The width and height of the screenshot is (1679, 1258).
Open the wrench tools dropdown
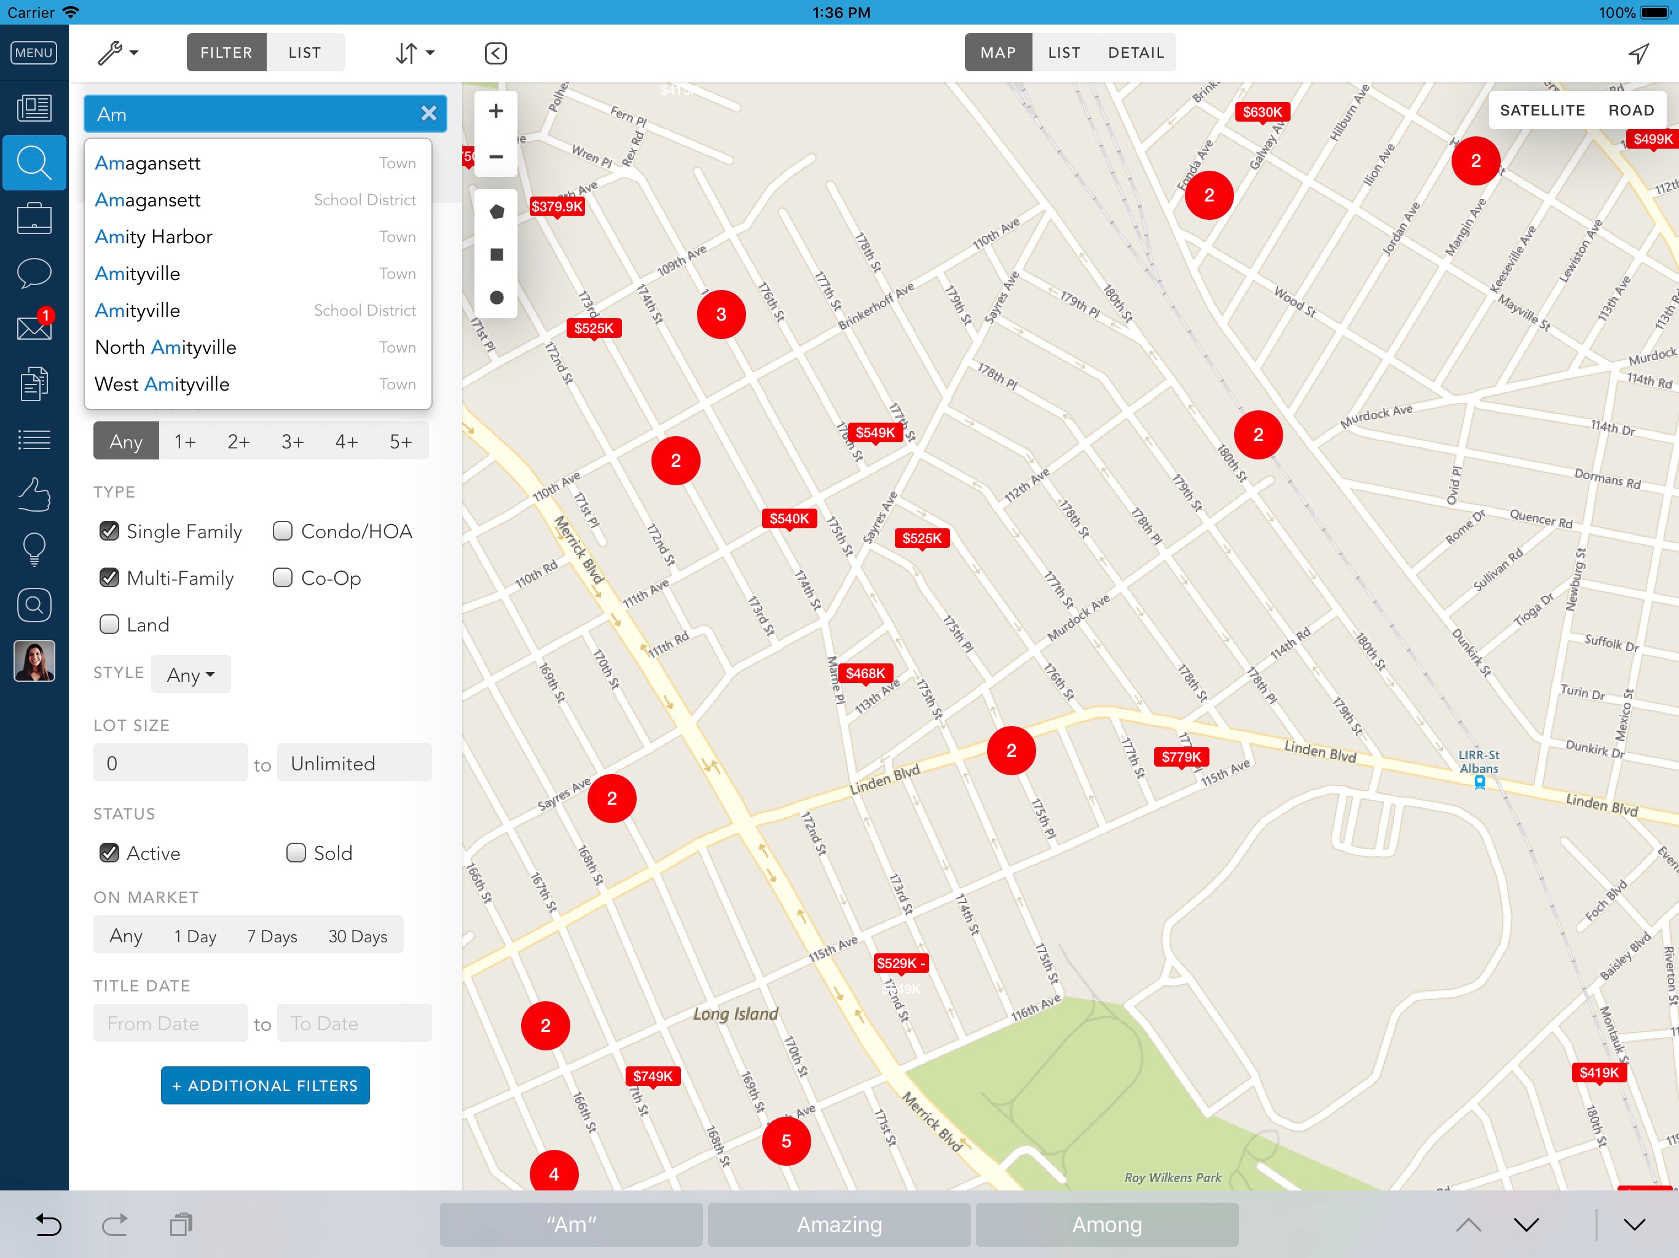(x=117, y=53)
